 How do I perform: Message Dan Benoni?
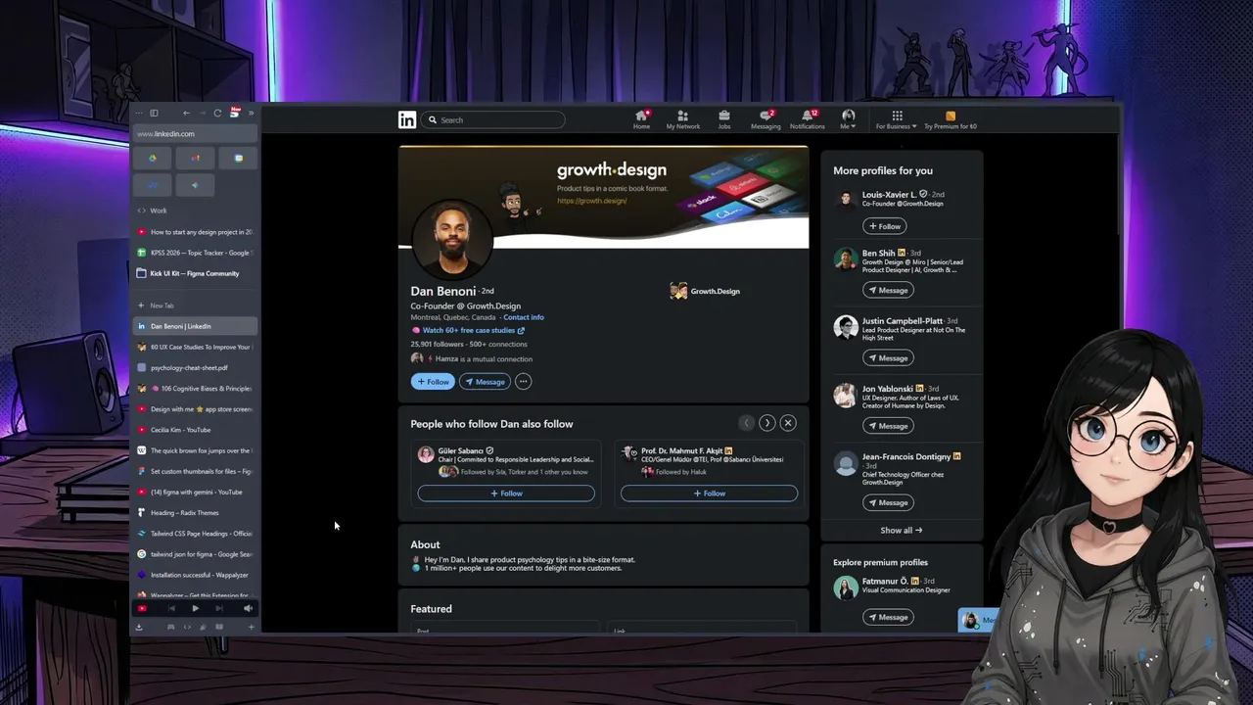(x=486, y=381)
